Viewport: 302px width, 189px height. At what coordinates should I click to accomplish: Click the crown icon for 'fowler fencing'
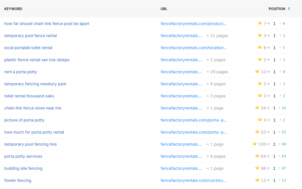[257, 180]
